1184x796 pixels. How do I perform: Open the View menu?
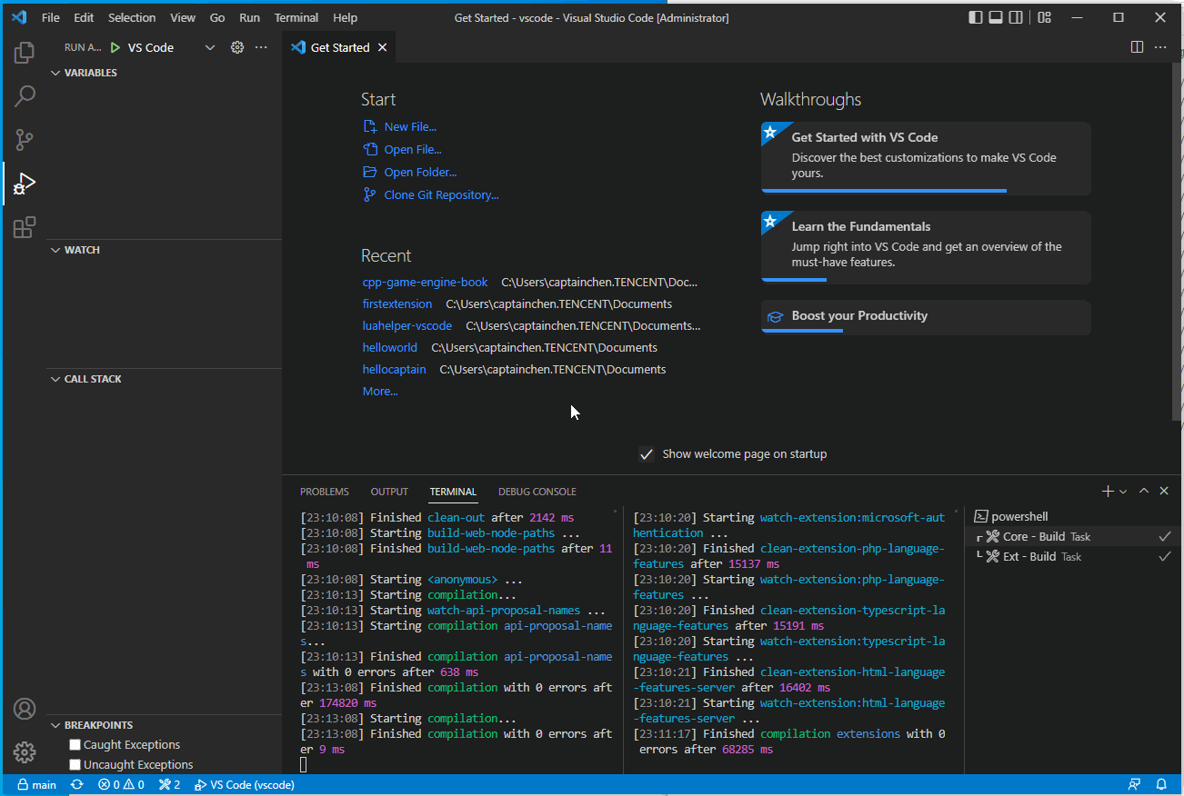pyautogui.click(x=183, y=17)
